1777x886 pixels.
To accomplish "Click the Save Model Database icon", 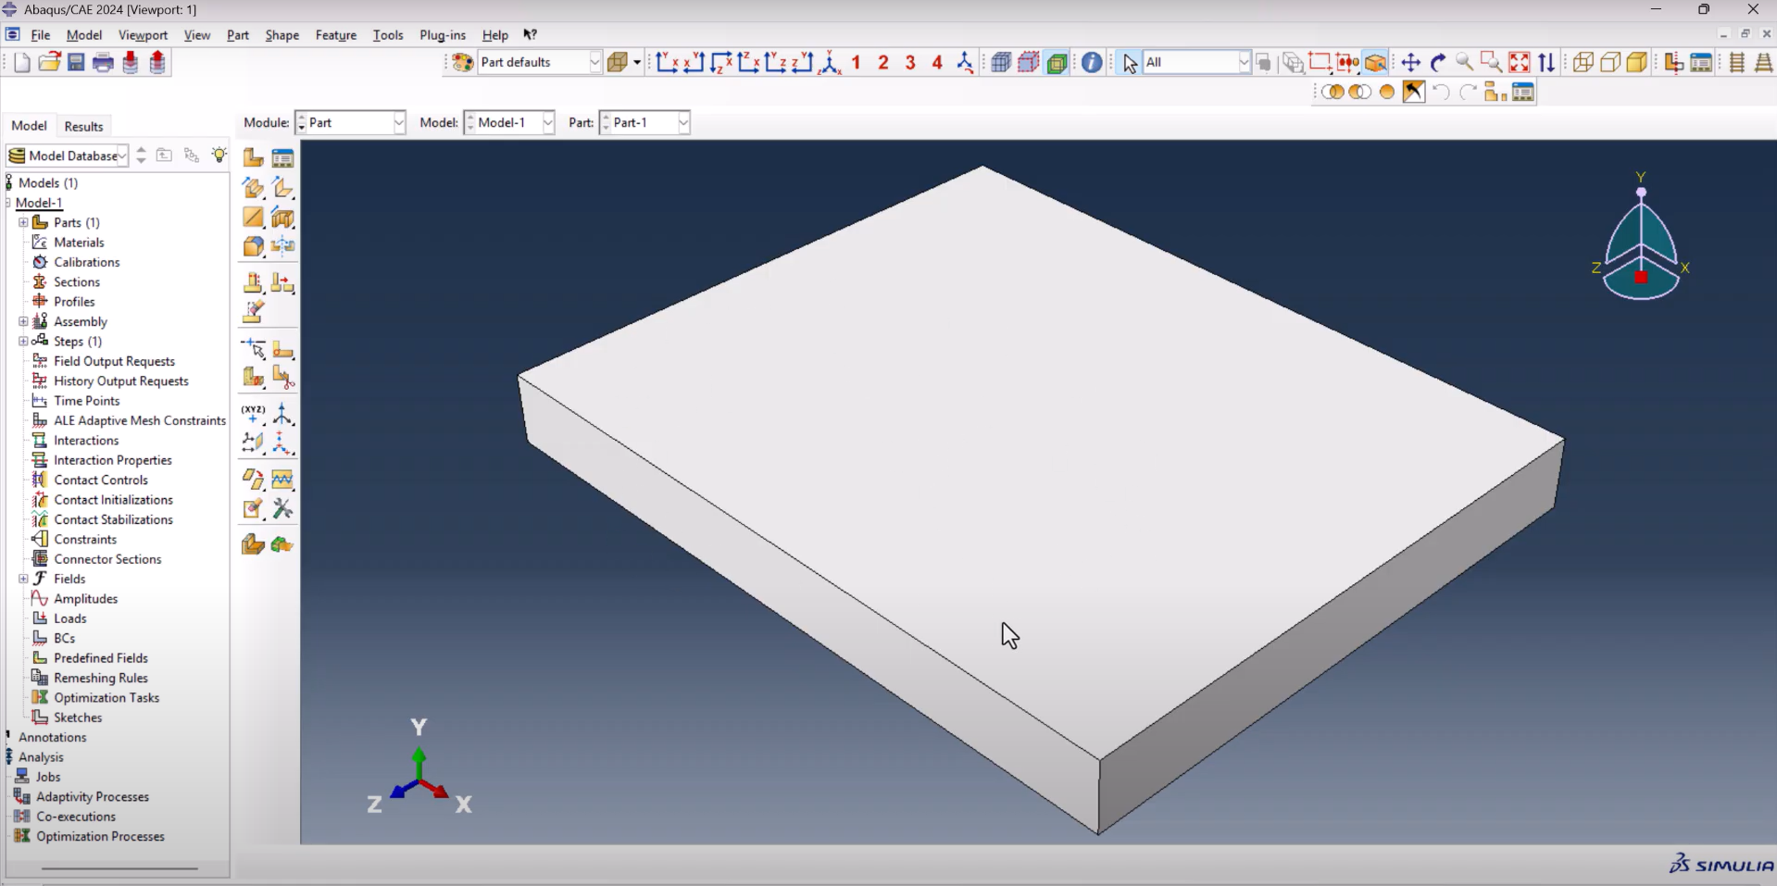I will (76, 63).
